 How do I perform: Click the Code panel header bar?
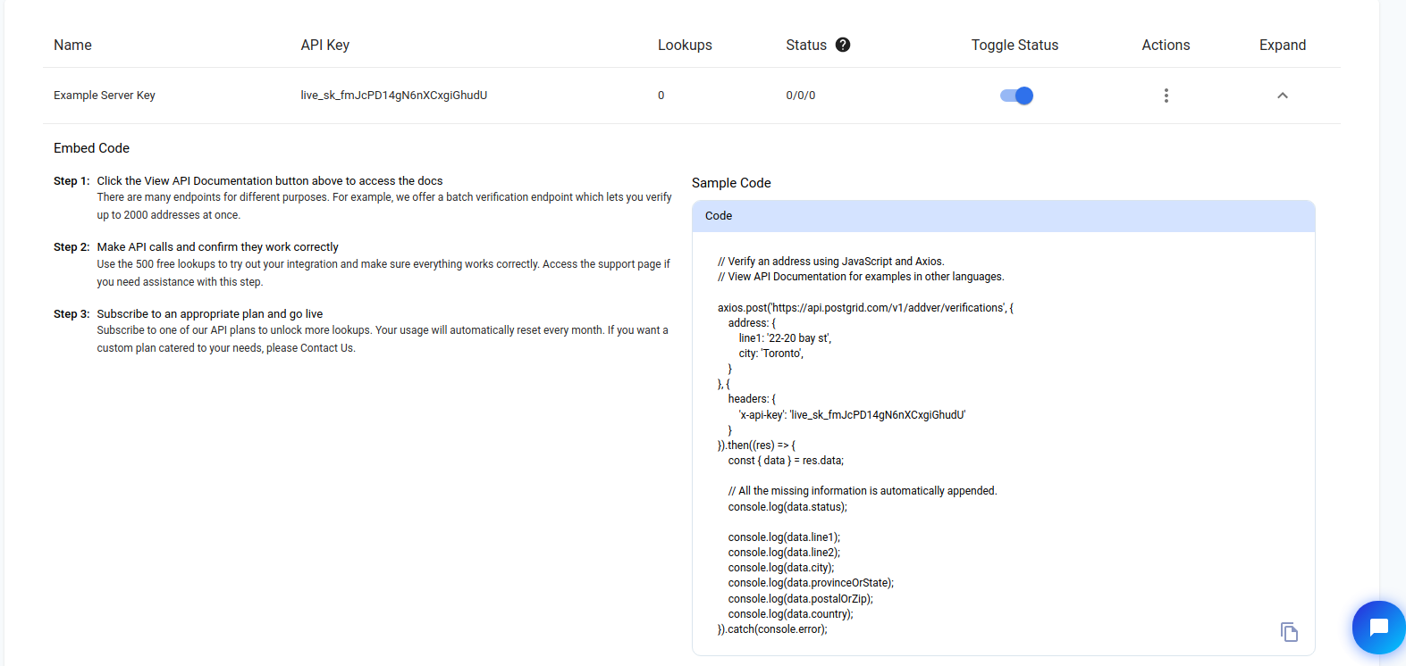click(1003, 216)
